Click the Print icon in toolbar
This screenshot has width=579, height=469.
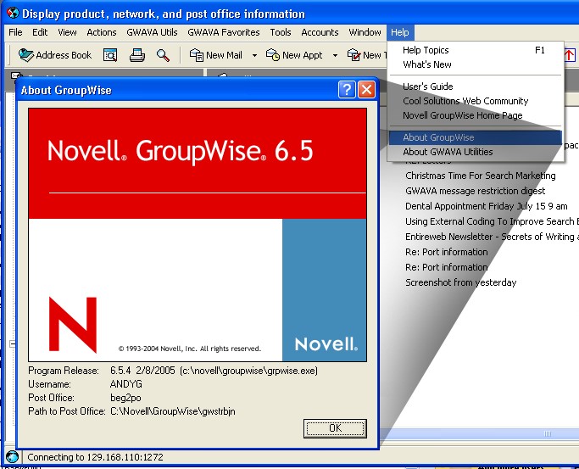click(137, 55)
